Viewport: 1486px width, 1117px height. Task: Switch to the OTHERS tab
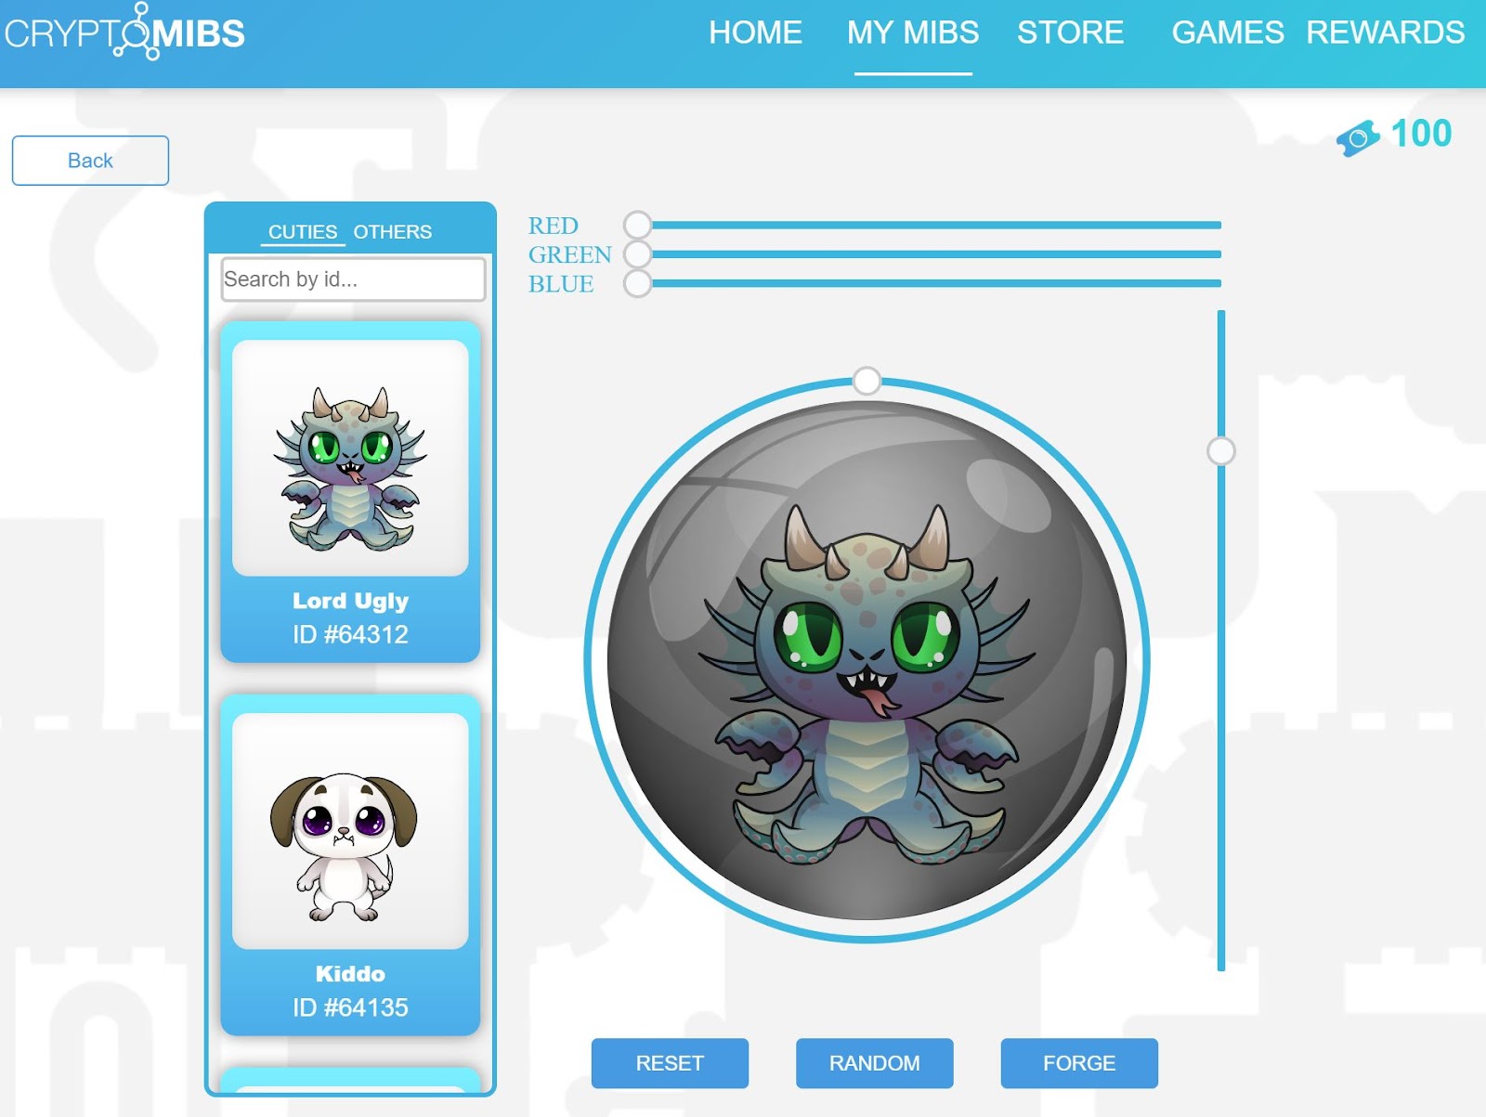[392, 232]
